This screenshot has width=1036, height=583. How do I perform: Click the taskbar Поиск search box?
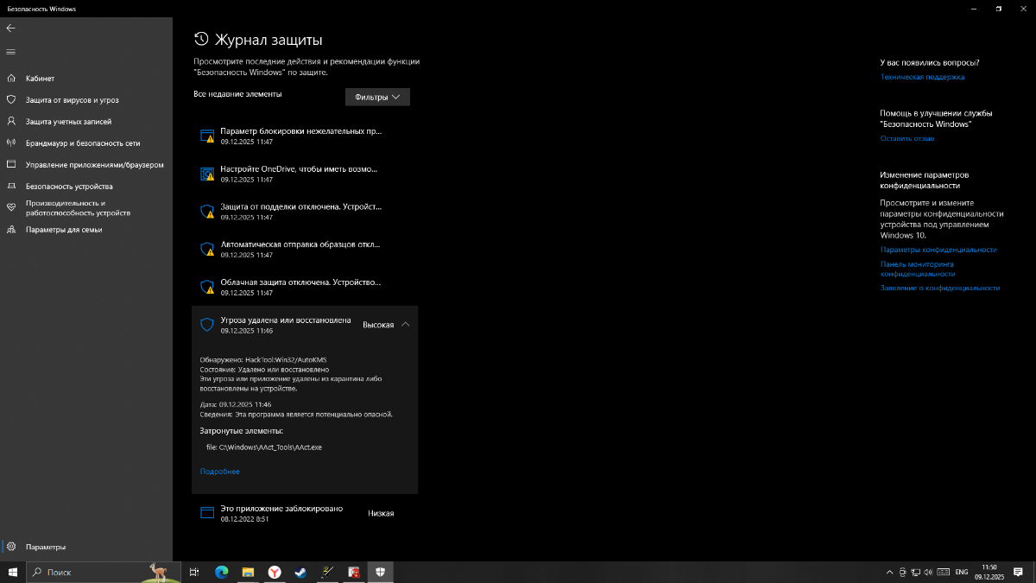[x=104, y=572]
